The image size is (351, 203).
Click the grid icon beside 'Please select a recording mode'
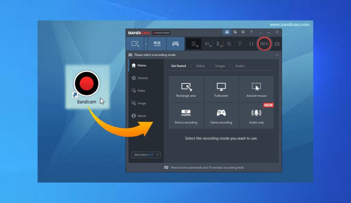pyautogui.click(x=130, y=55)
